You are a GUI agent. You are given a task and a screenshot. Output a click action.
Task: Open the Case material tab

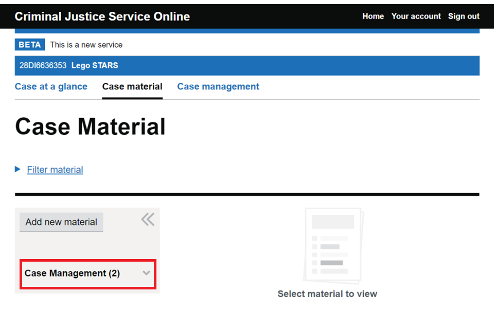click(x=132, y=87)
